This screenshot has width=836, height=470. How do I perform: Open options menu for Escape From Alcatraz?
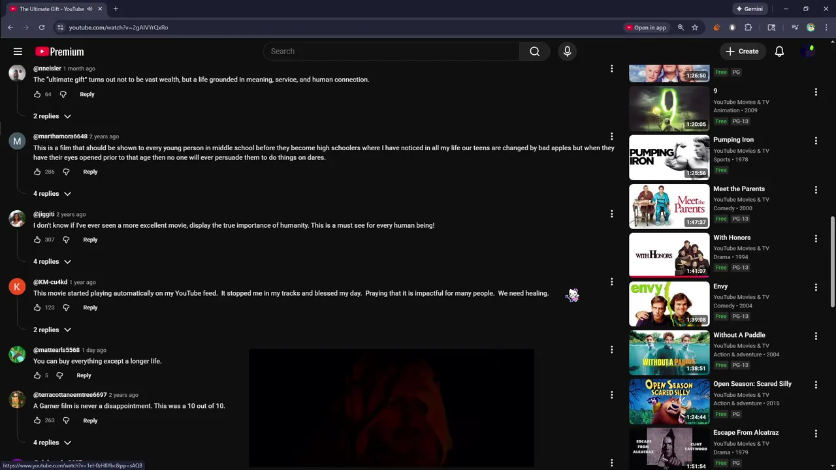[816, 433]
